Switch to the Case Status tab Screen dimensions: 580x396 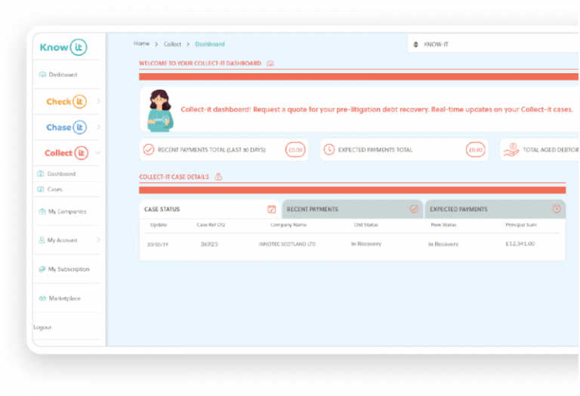click(x=209, y=209)
